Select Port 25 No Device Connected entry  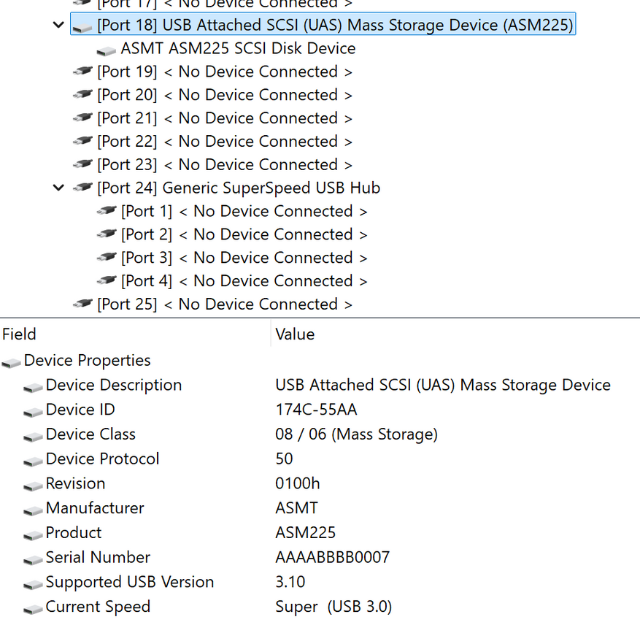[225, 304]
